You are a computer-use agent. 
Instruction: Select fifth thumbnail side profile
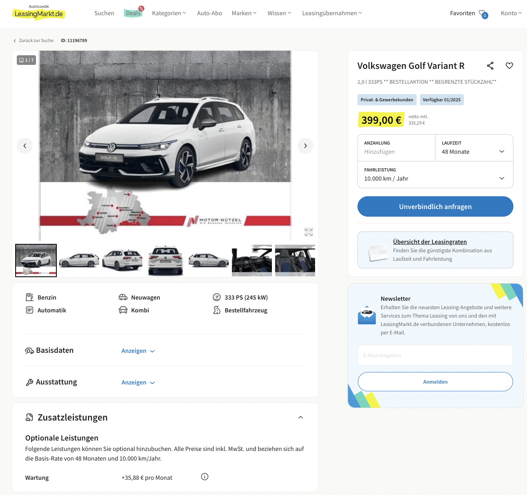pyautogui.click(x=209, y=260)
